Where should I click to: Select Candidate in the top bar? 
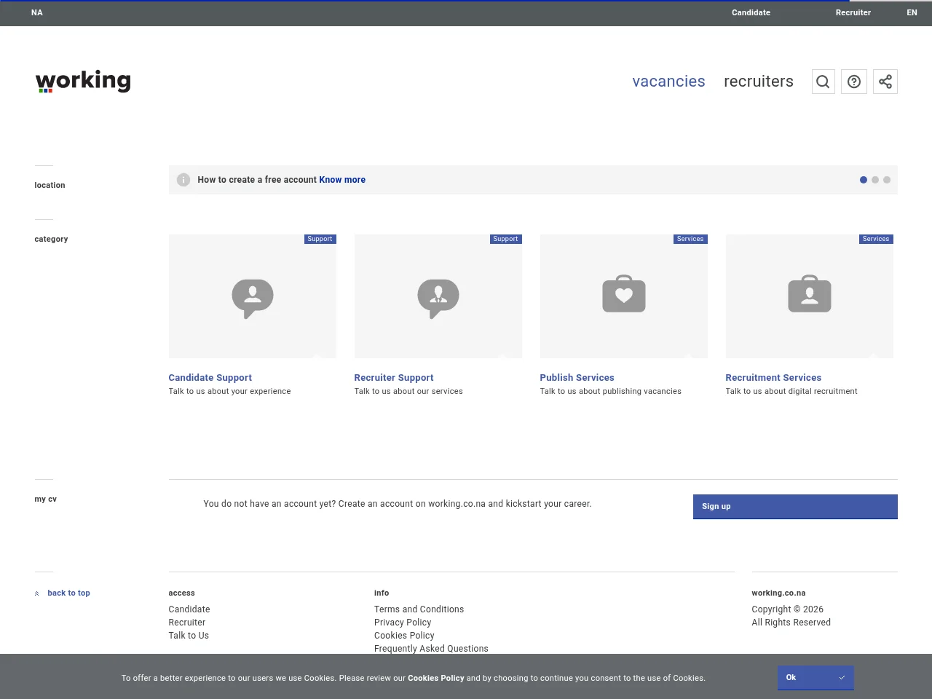(751, 12)
